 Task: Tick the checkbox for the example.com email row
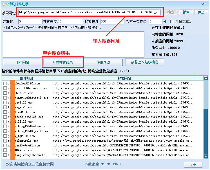pyautogui.click(x=5, y=141)
